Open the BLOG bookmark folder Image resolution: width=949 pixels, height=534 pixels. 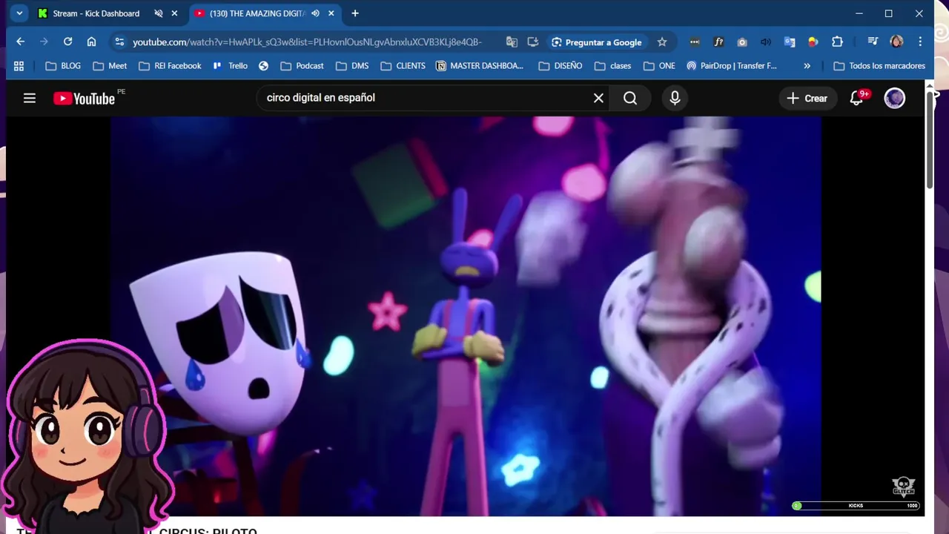(63, 66)
